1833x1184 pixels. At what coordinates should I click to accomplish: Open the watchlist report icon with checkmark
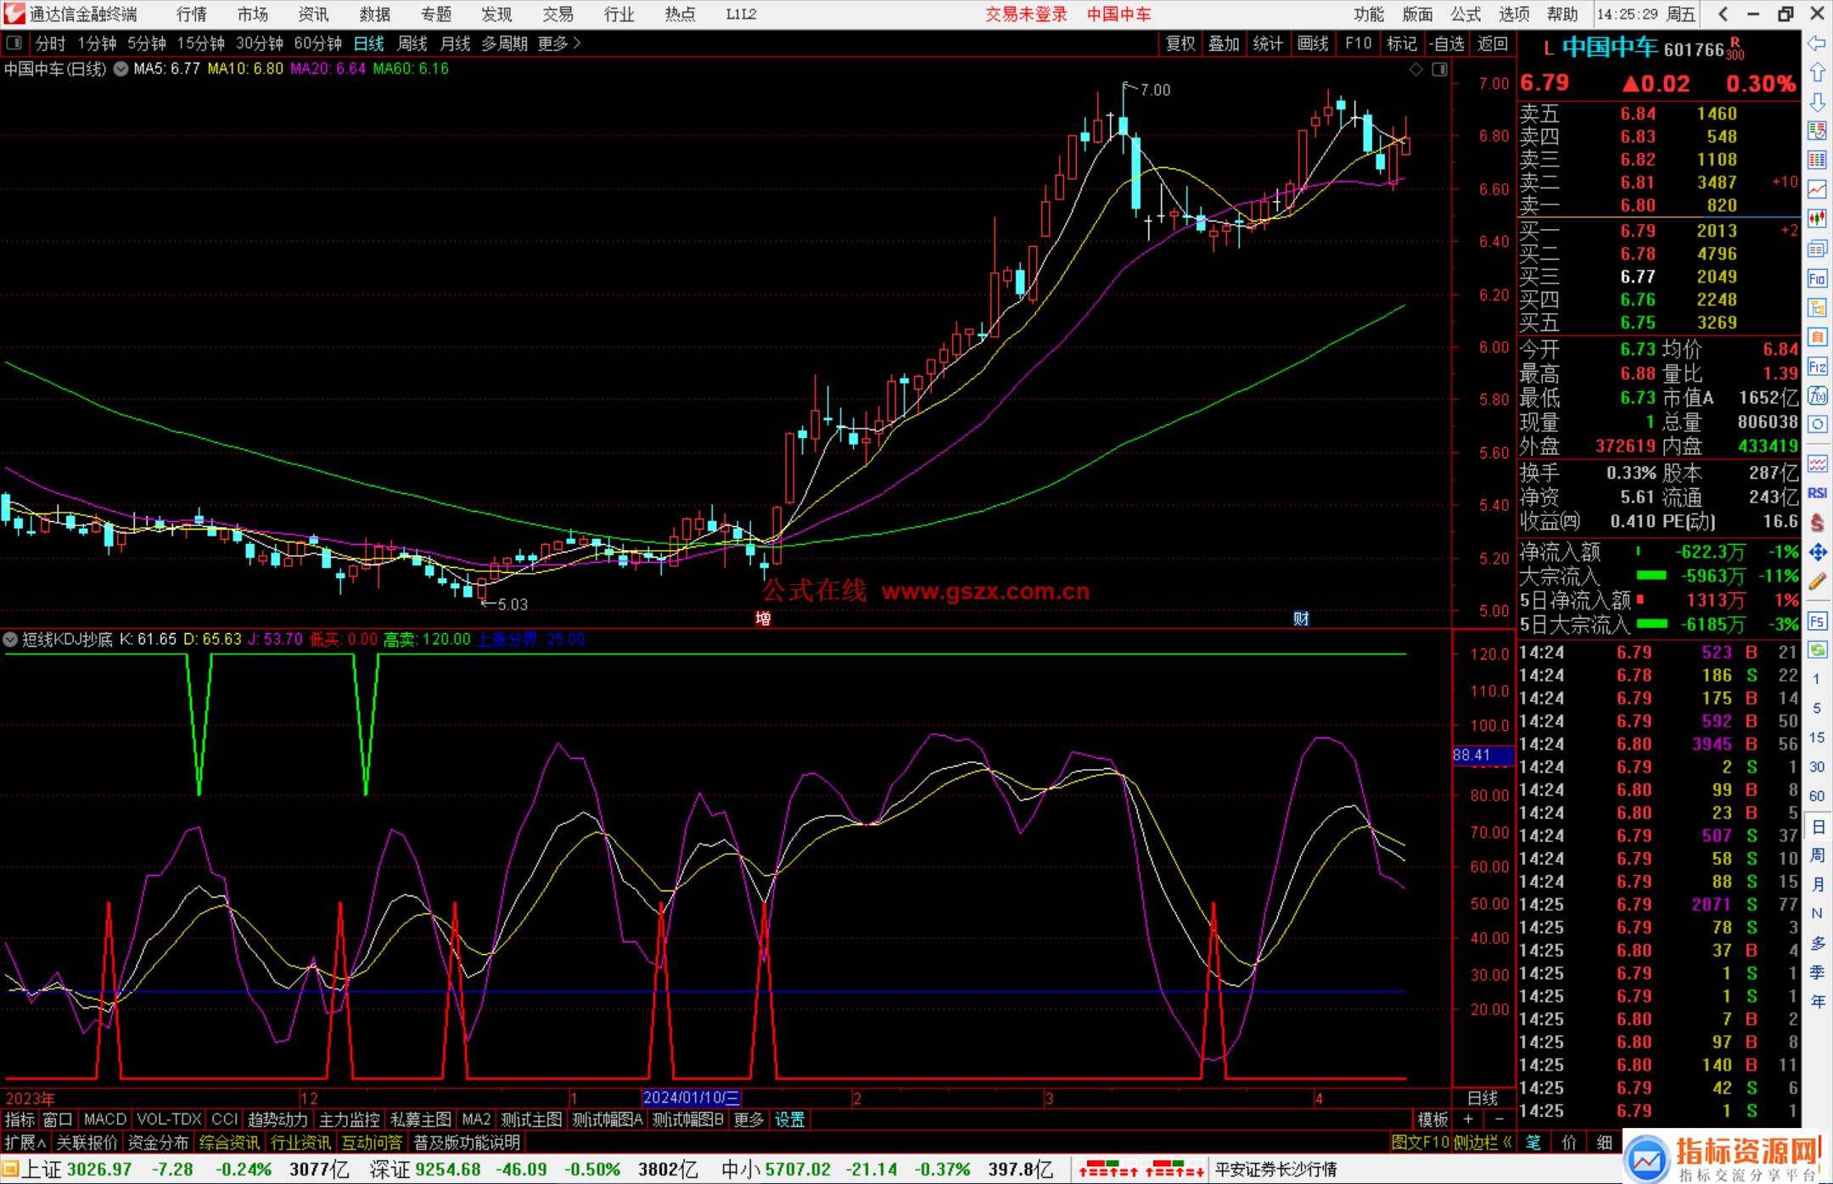(1817, 131)
